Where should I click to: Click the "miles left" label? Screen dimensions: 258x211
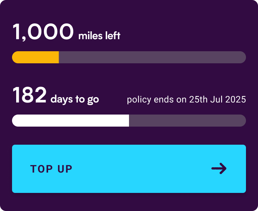point(99,36)
